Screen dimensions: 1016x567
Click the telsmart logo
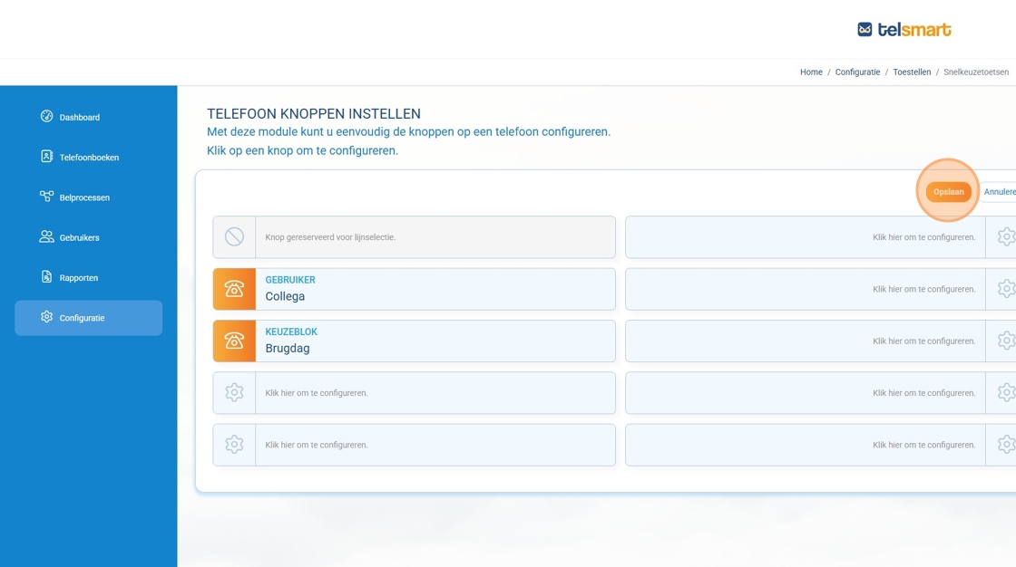pos(904,30)
